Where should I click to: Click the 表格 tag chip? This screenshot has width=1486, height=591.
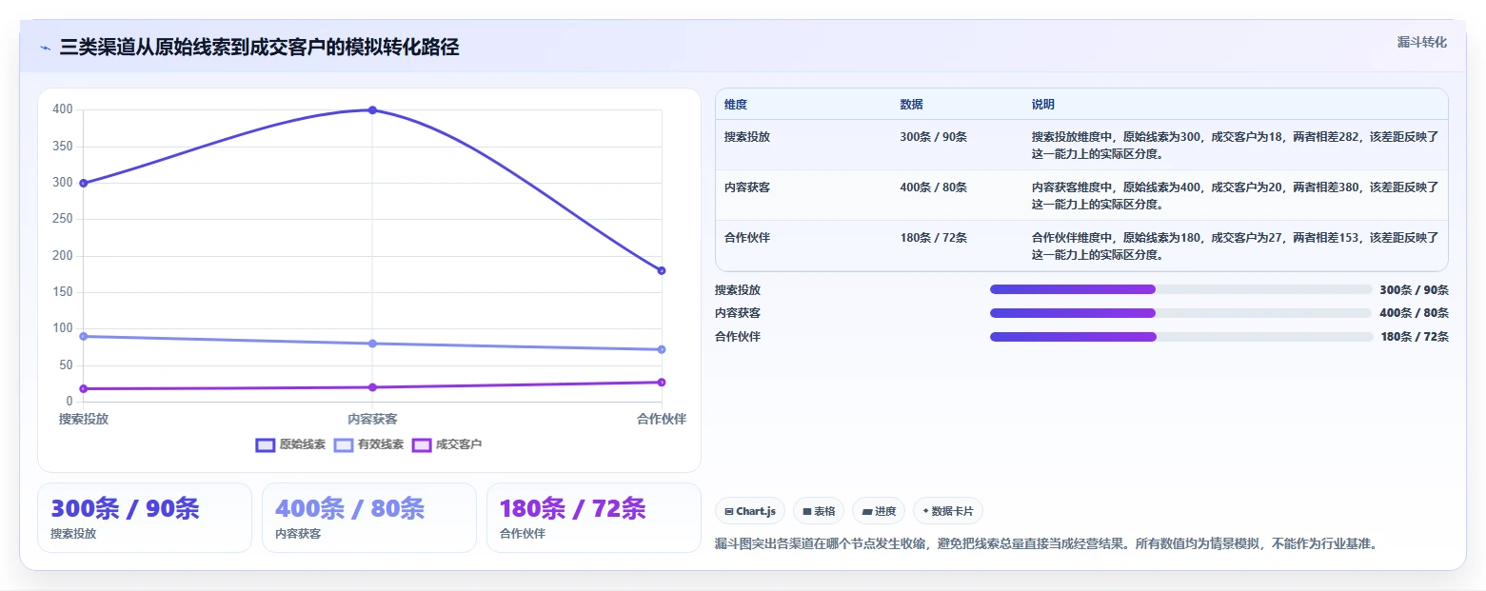point(819,511)
